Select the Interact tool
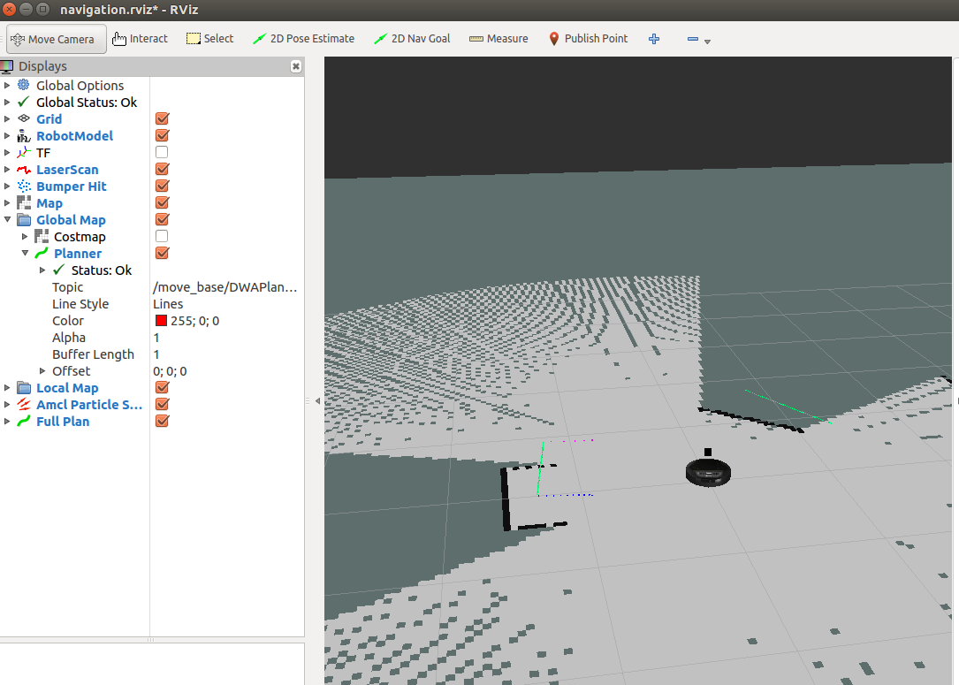Viewport: 959px width, 685px height. [x=140, y=39]
